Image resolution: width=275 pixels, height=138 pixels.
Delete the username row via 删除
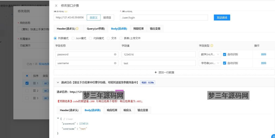coord(264,63)
